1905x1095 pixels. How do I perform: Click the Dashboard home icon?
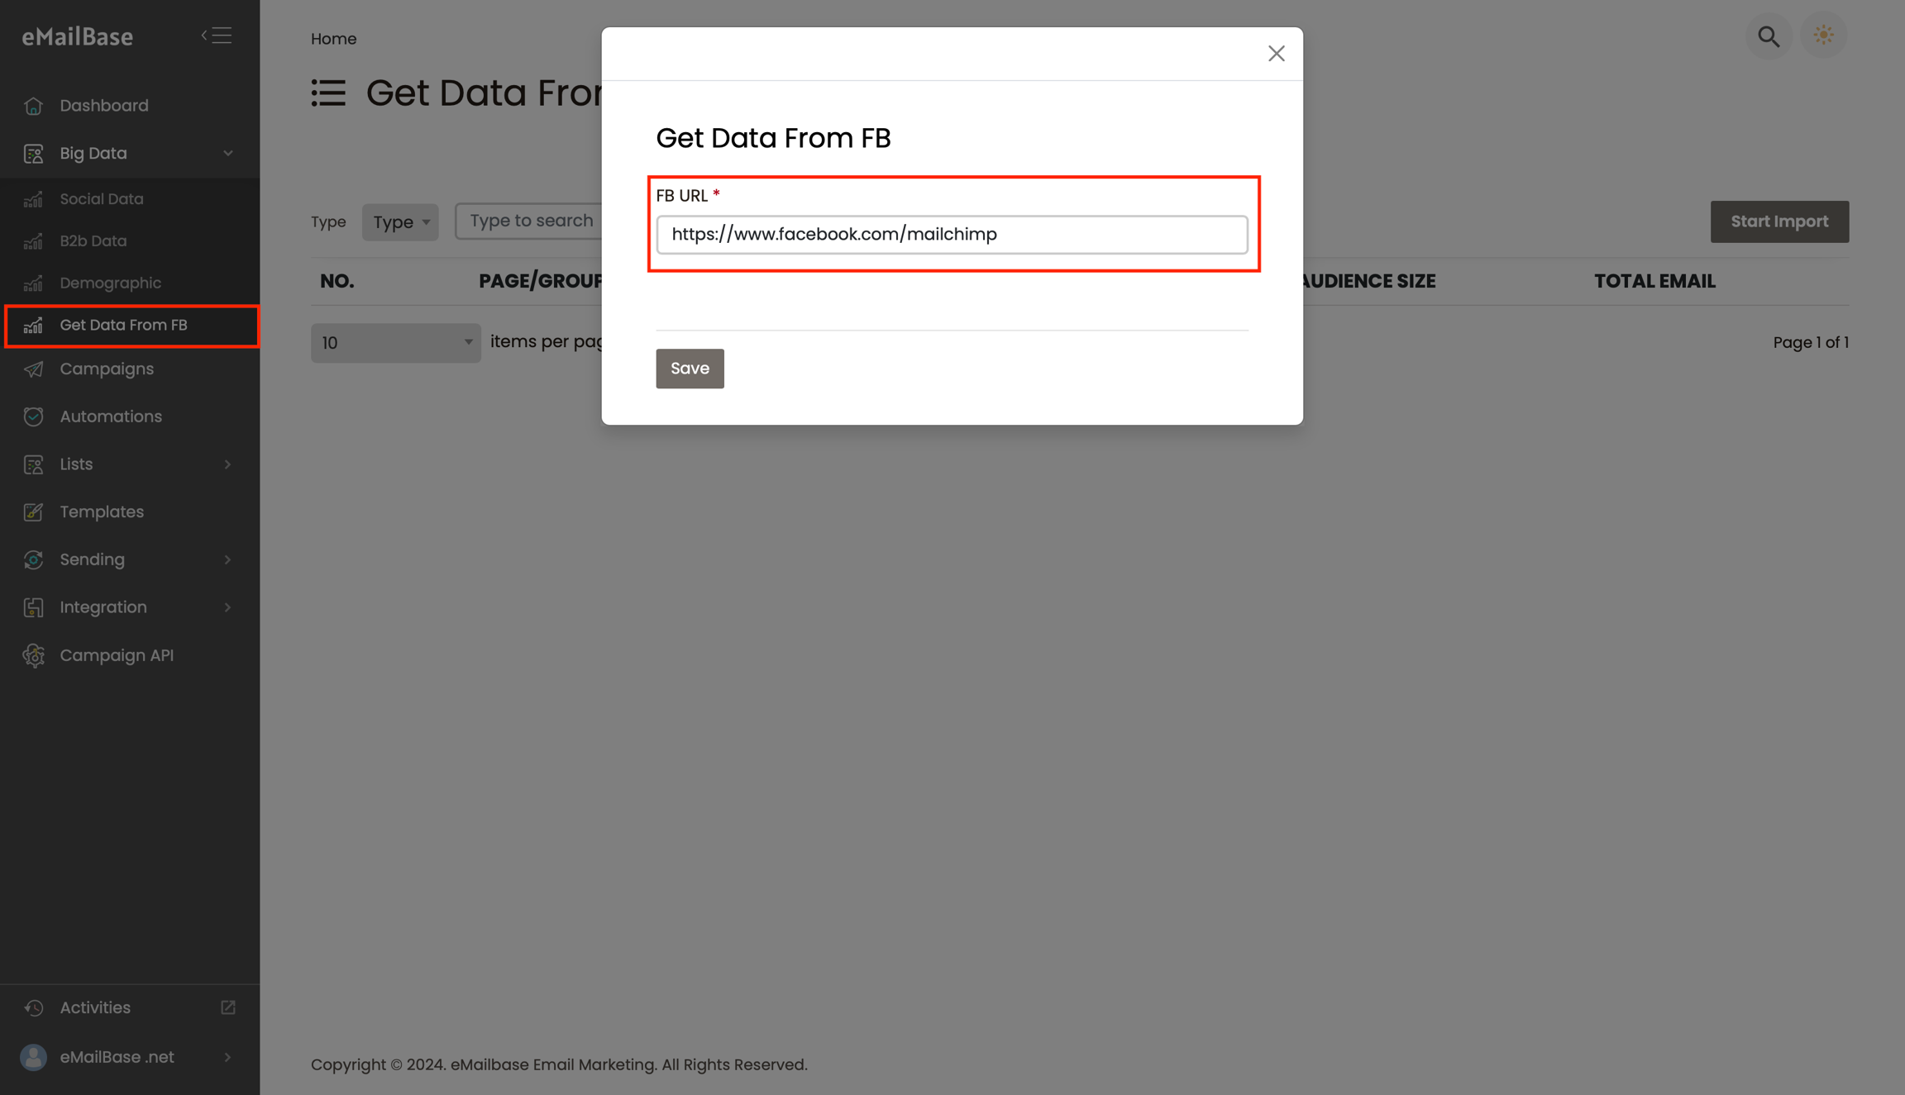[34, 106]
